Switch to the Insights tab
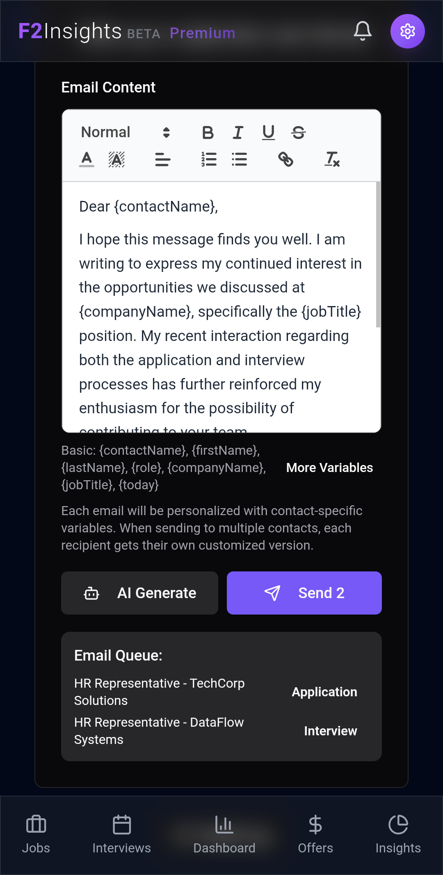Viewport: 443px width, 875px height. click(x=398, y=835)
